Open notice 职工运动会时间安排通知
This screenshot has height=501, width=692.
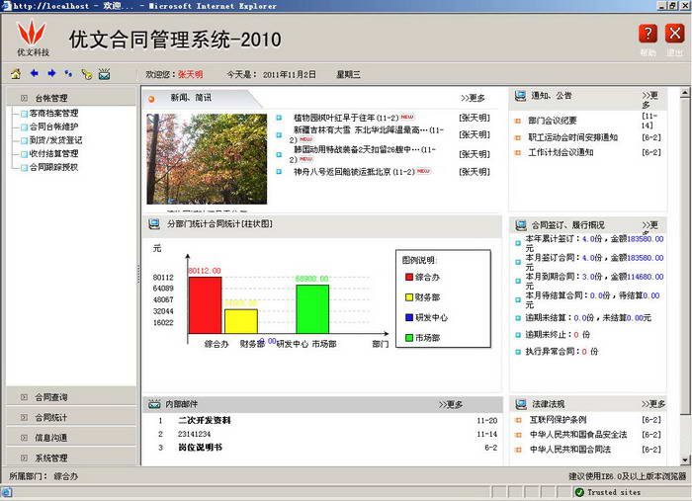pyautogui.click(x=572, y=137)
